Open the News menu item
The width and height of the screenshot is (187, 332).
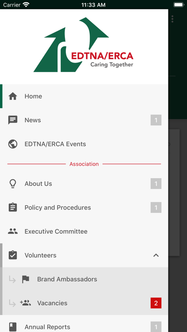click(x=84, y=120)
